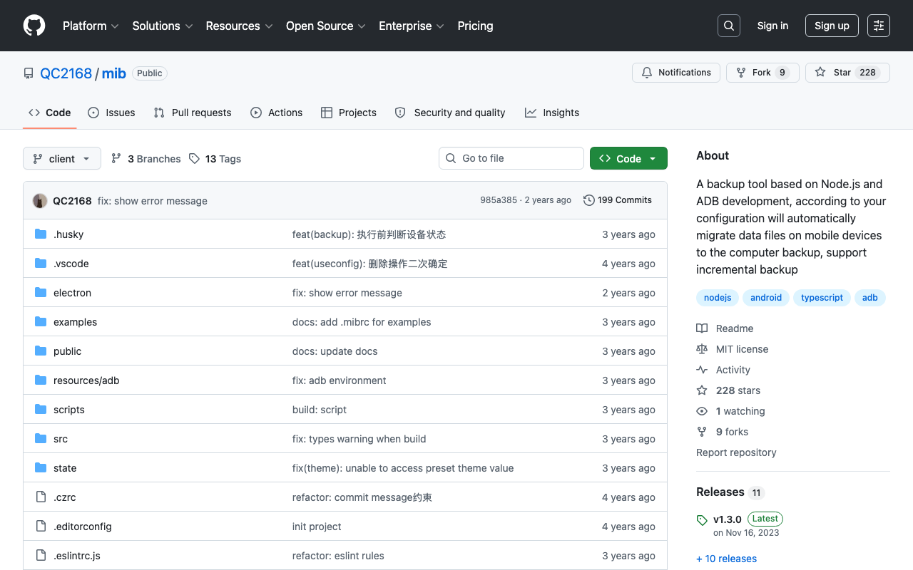Viewport: 913px width, 570px height.
Task: Switch to the Pull requests tab
Action: tap(193, 113)
